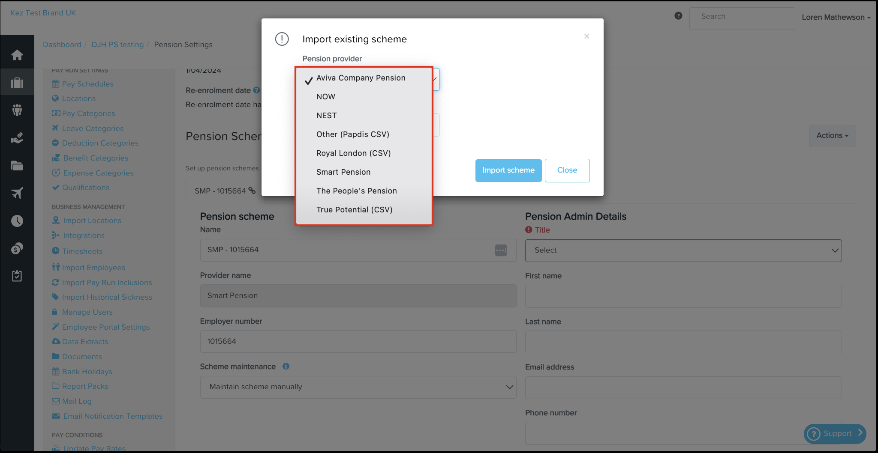
Task: Click the home icon in the sidebar
Action: tap(17, 55)
